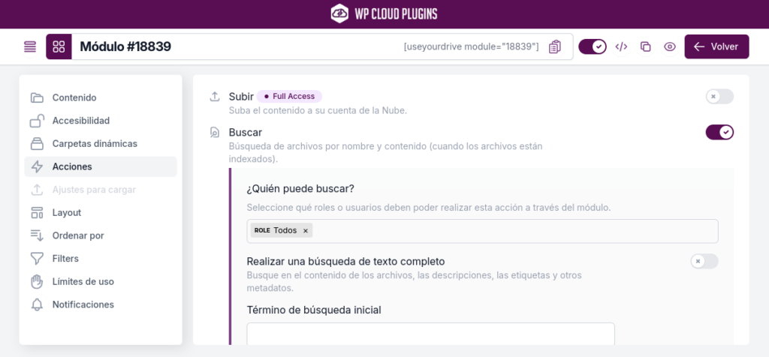Open the hamburger menu icon
Screen dimensions: 769x357
point(30,47)
